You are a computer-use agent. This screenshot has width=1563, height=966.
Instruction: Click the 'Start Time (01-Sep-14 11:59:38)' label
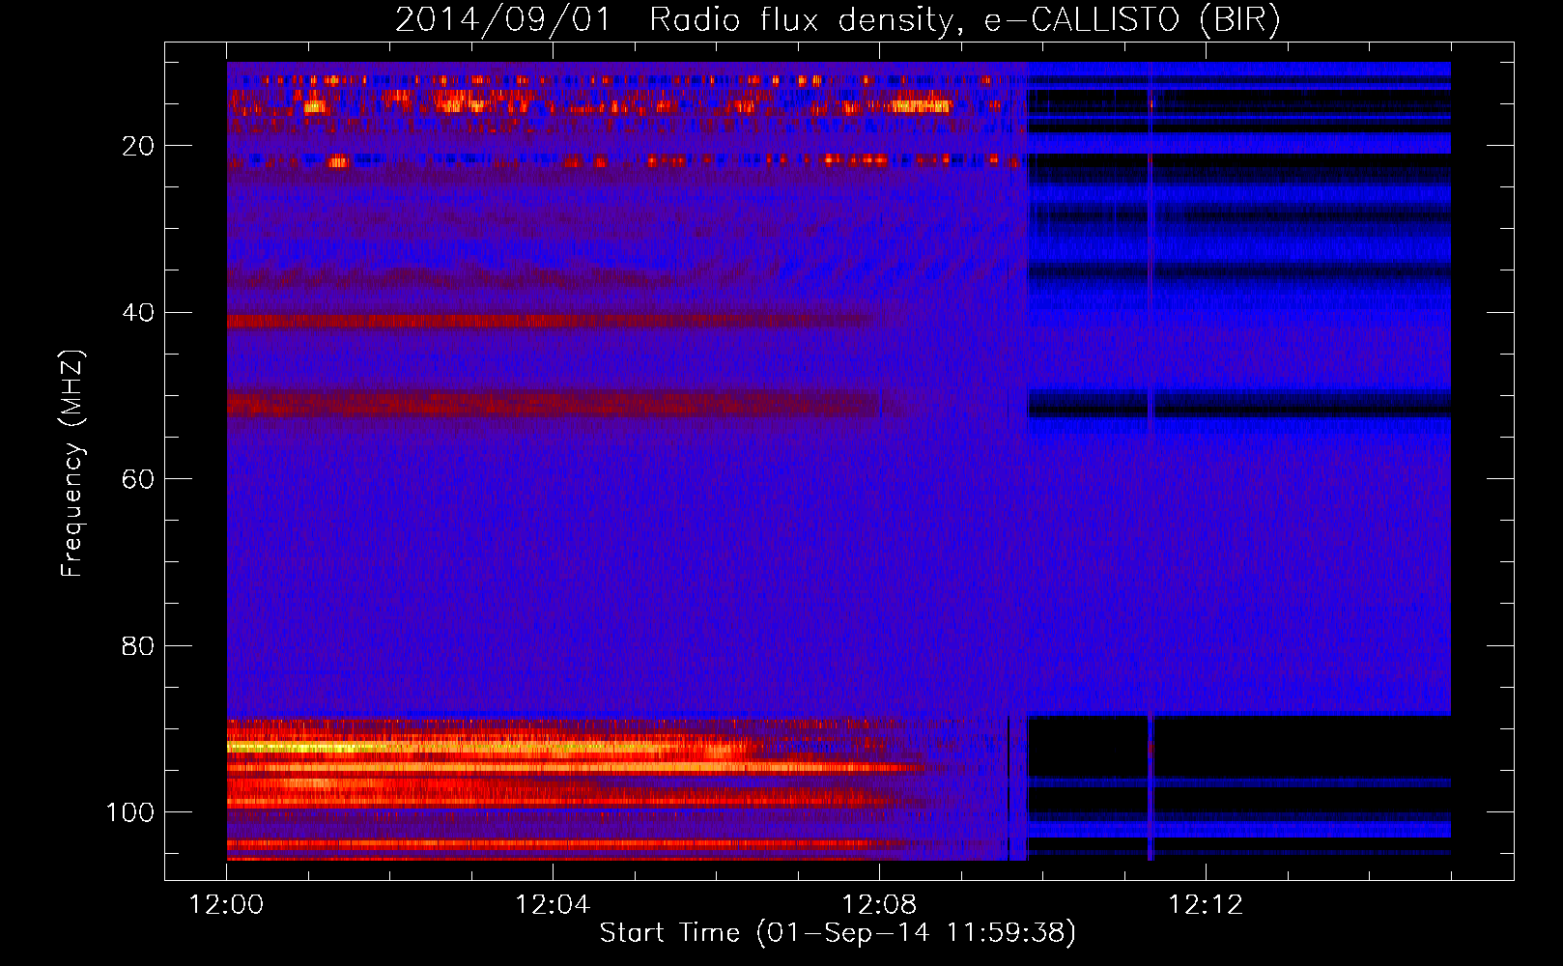pos(838,933)
